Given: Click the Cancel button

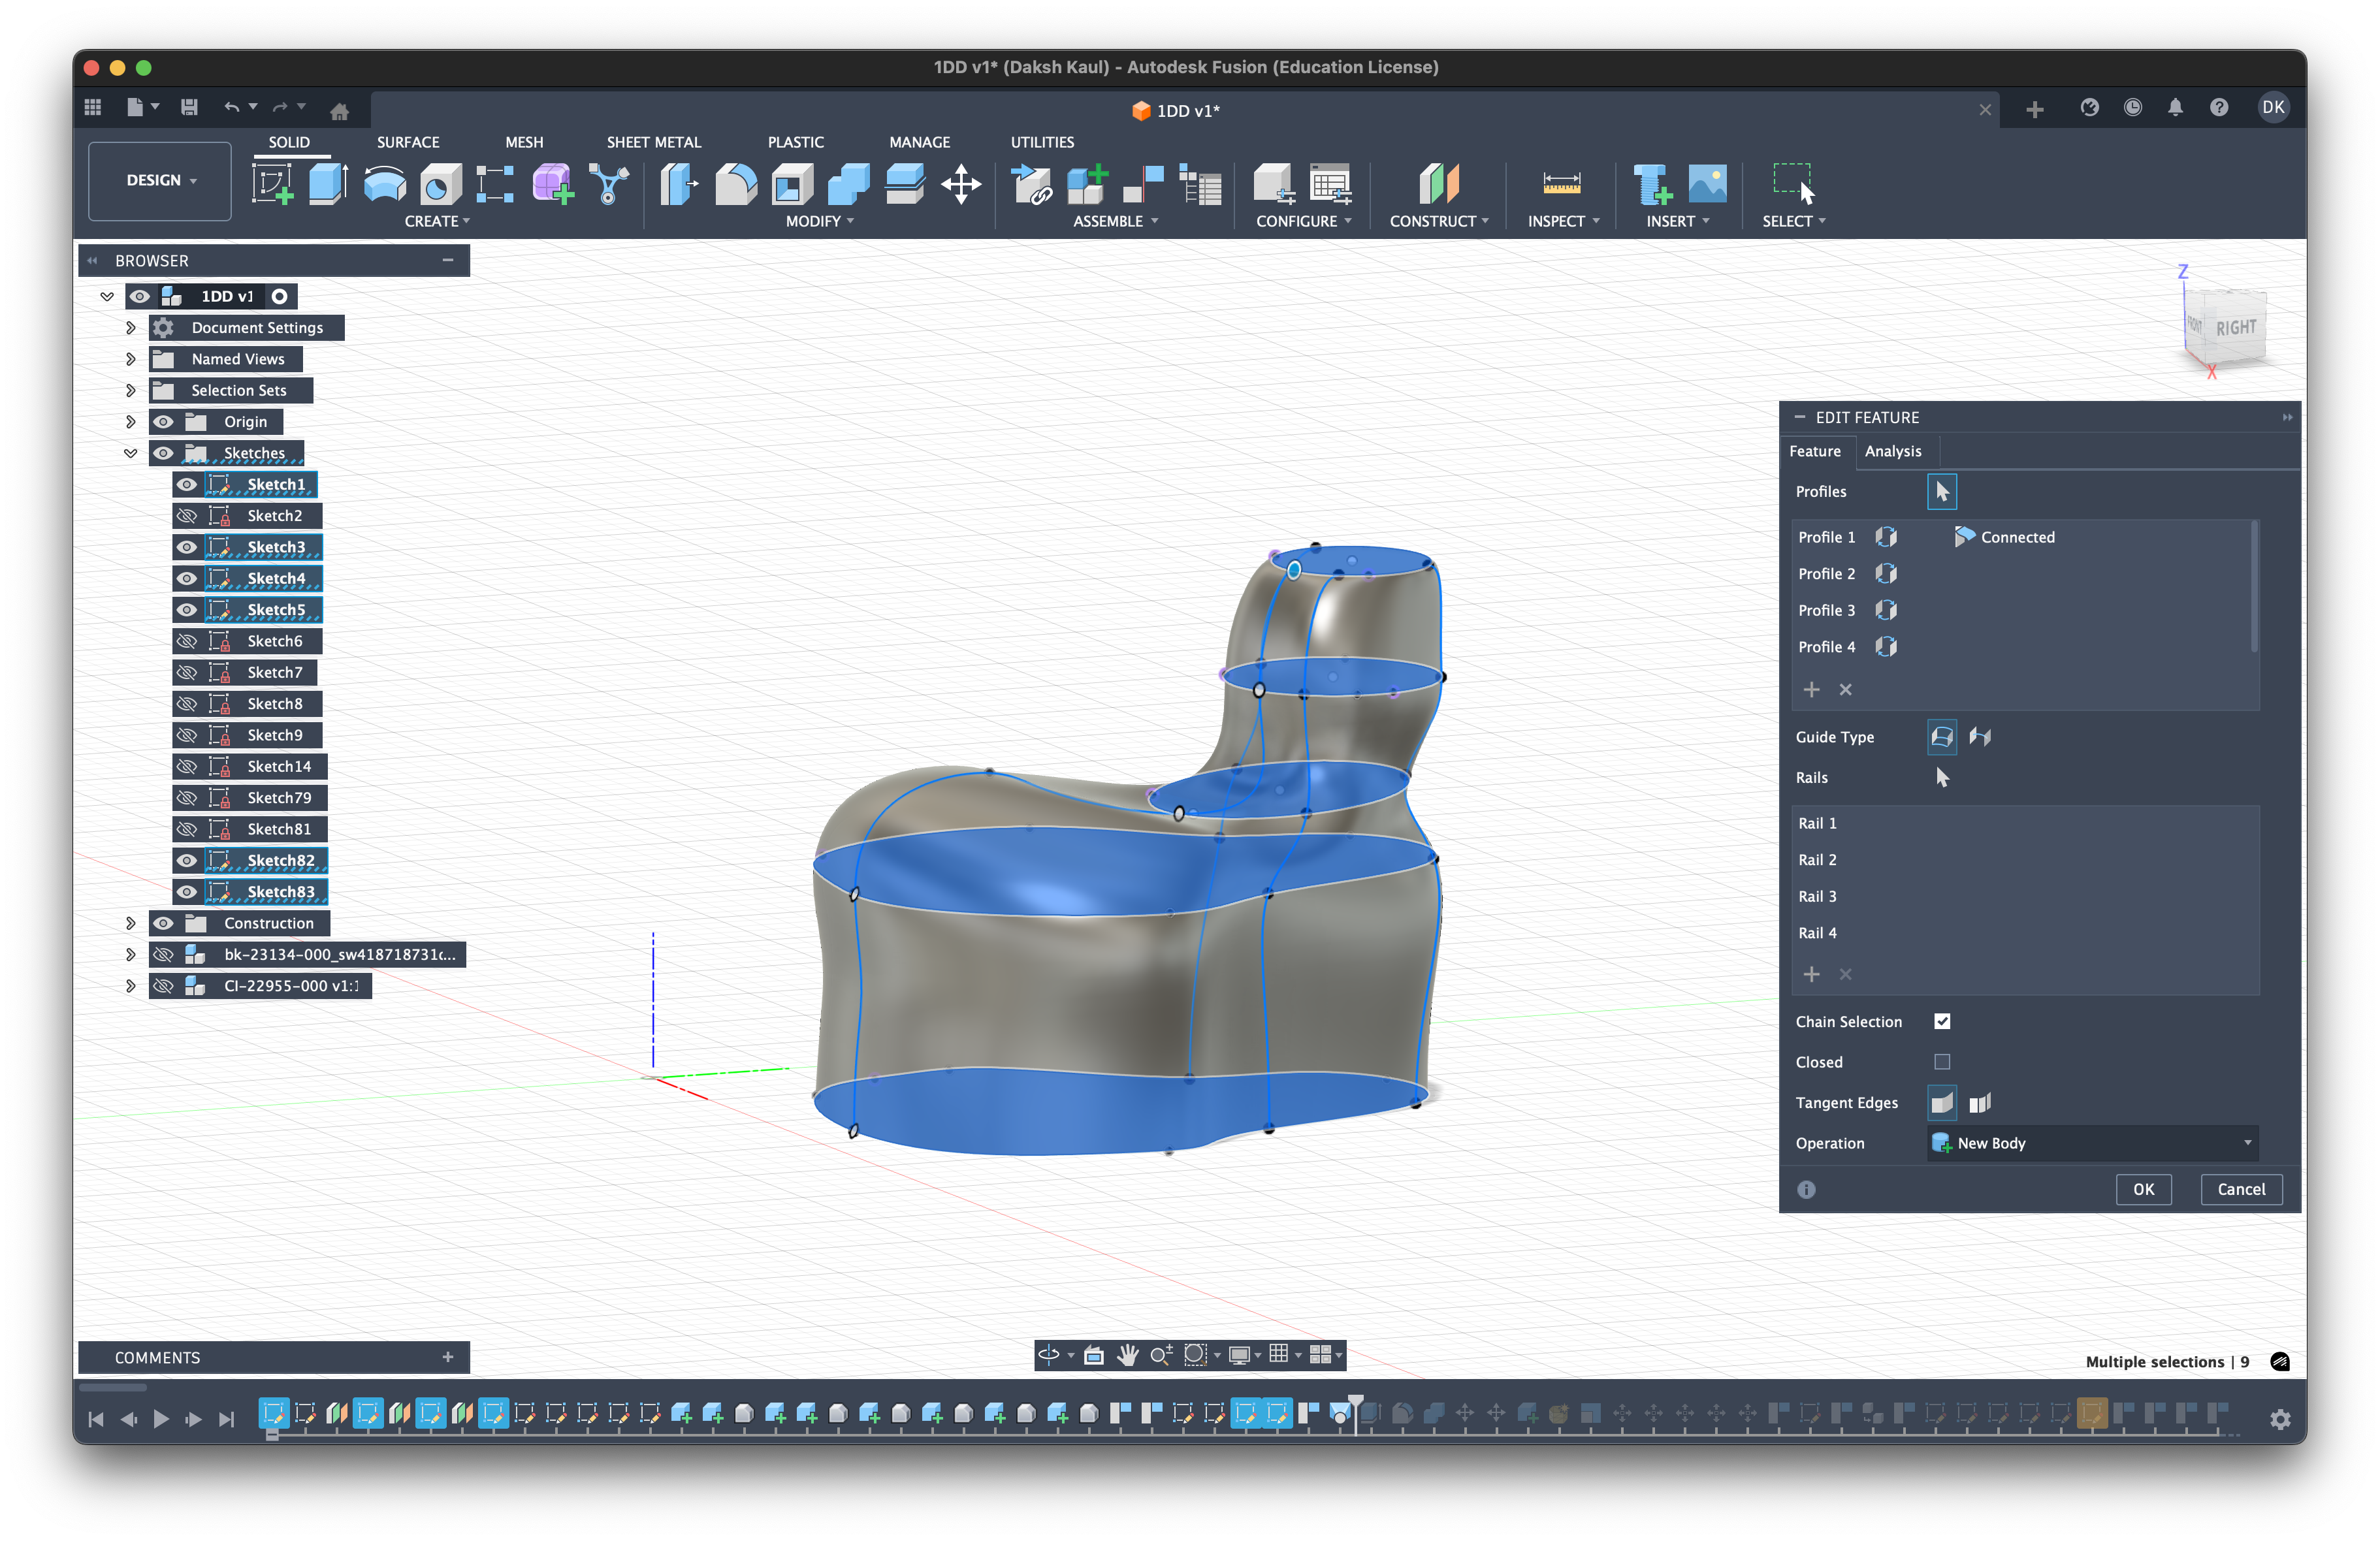Looking at the screenshot, I should coord(2241,1189).
